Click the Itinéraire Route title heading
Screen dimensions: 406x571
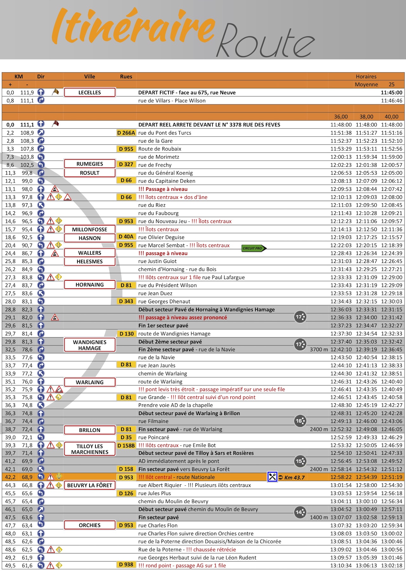[x=183, y=33]
